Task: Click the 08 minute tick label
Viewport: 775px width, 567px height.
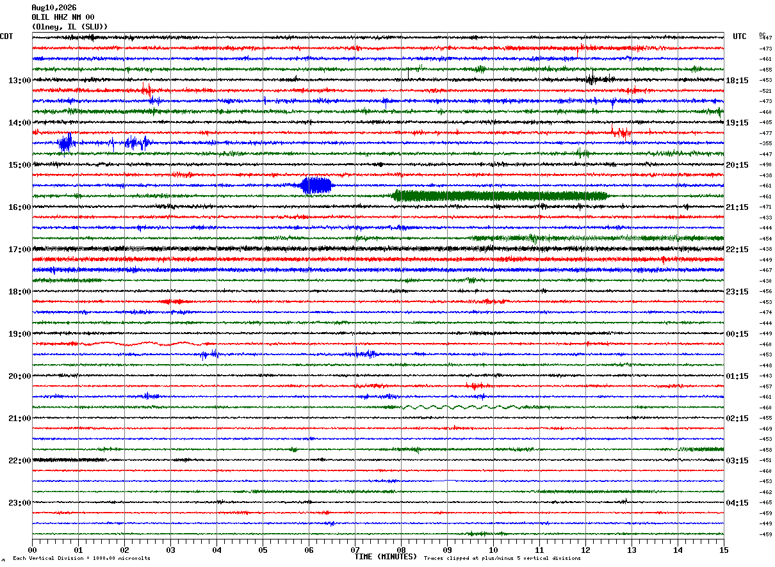Action: click(x=401, y=550)
